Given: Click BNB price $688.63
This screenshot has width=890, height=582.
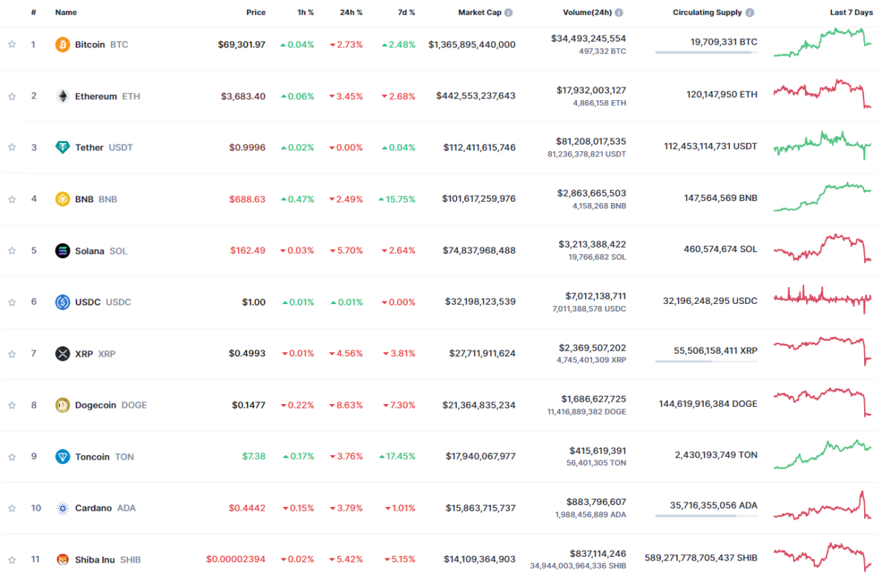Looking at the screenshot, I should coord(248,199).
